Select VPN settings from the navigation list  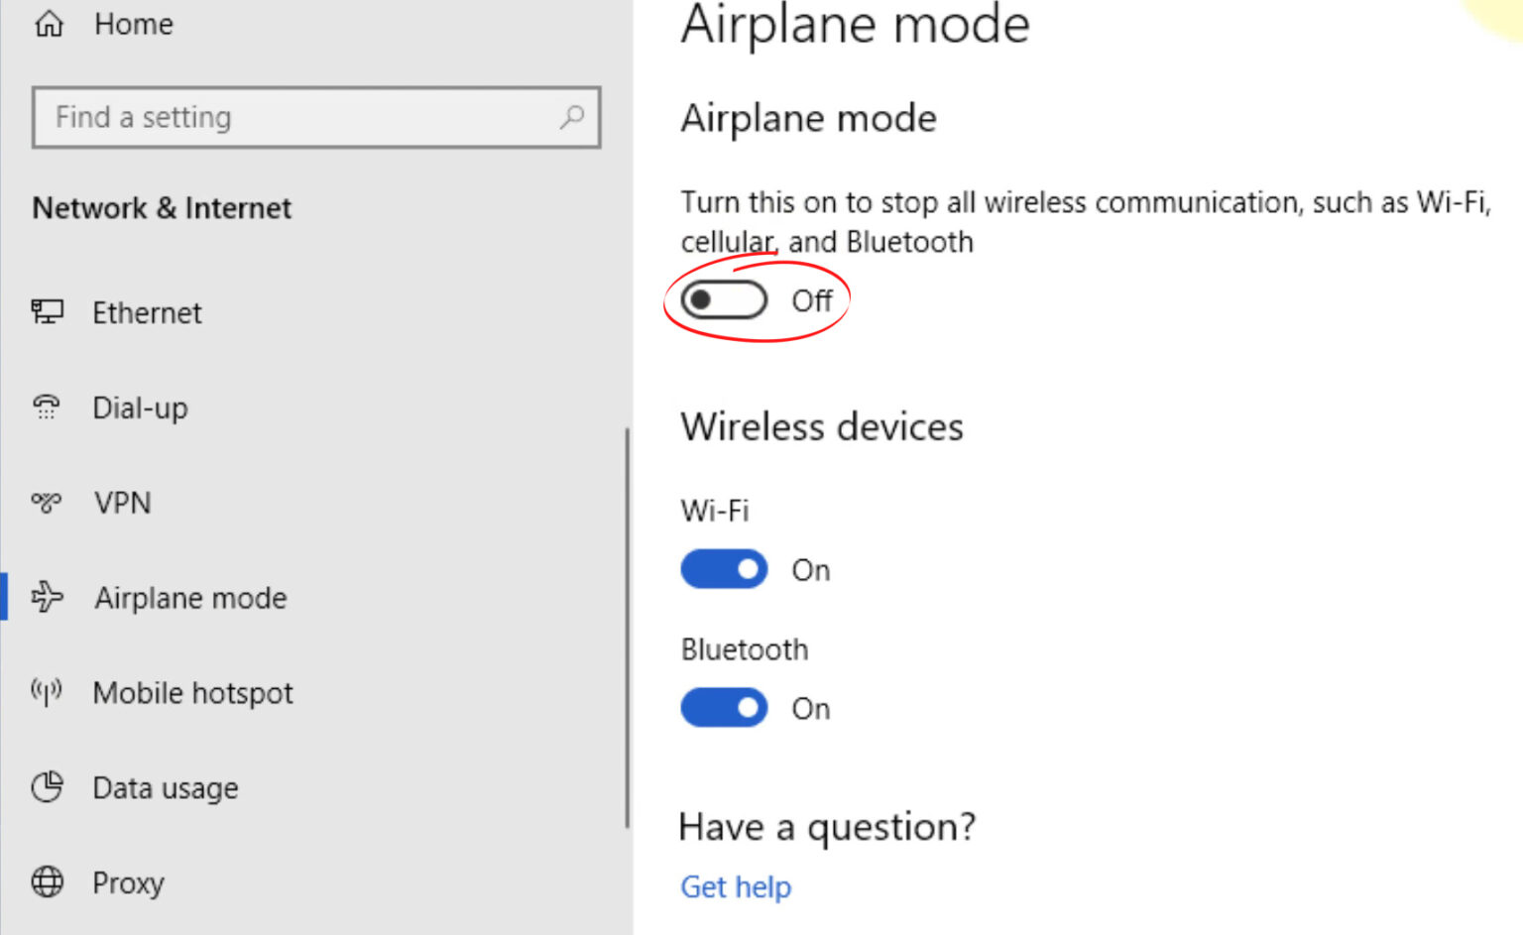(121, 502)
